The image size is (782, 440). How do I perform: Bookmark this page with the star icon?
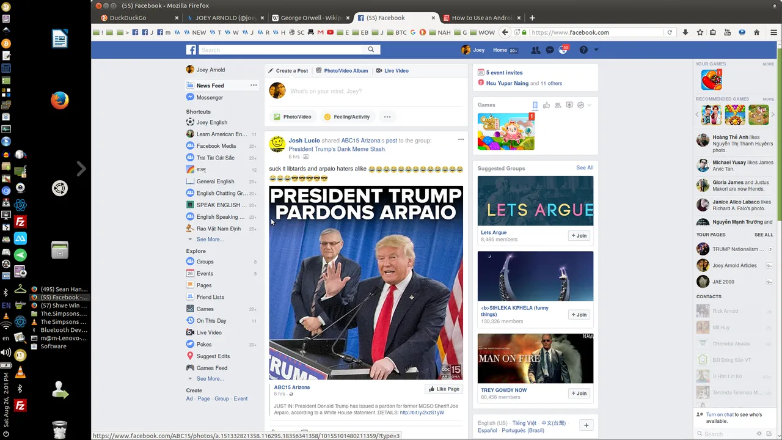pyautogui.click(x=700, y=32)
